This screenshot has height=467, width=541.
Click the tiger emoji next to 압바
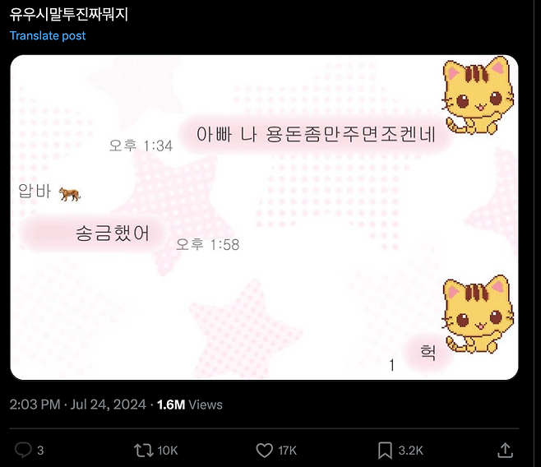coord(69,194)
